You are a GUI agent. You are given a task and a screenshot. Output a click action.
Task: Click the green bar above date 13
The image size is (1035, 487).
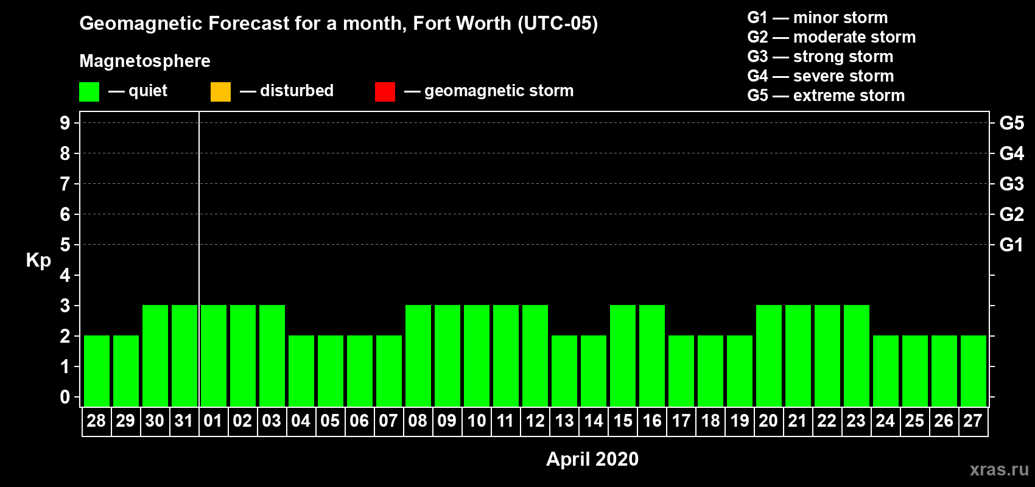click(564, 371)
